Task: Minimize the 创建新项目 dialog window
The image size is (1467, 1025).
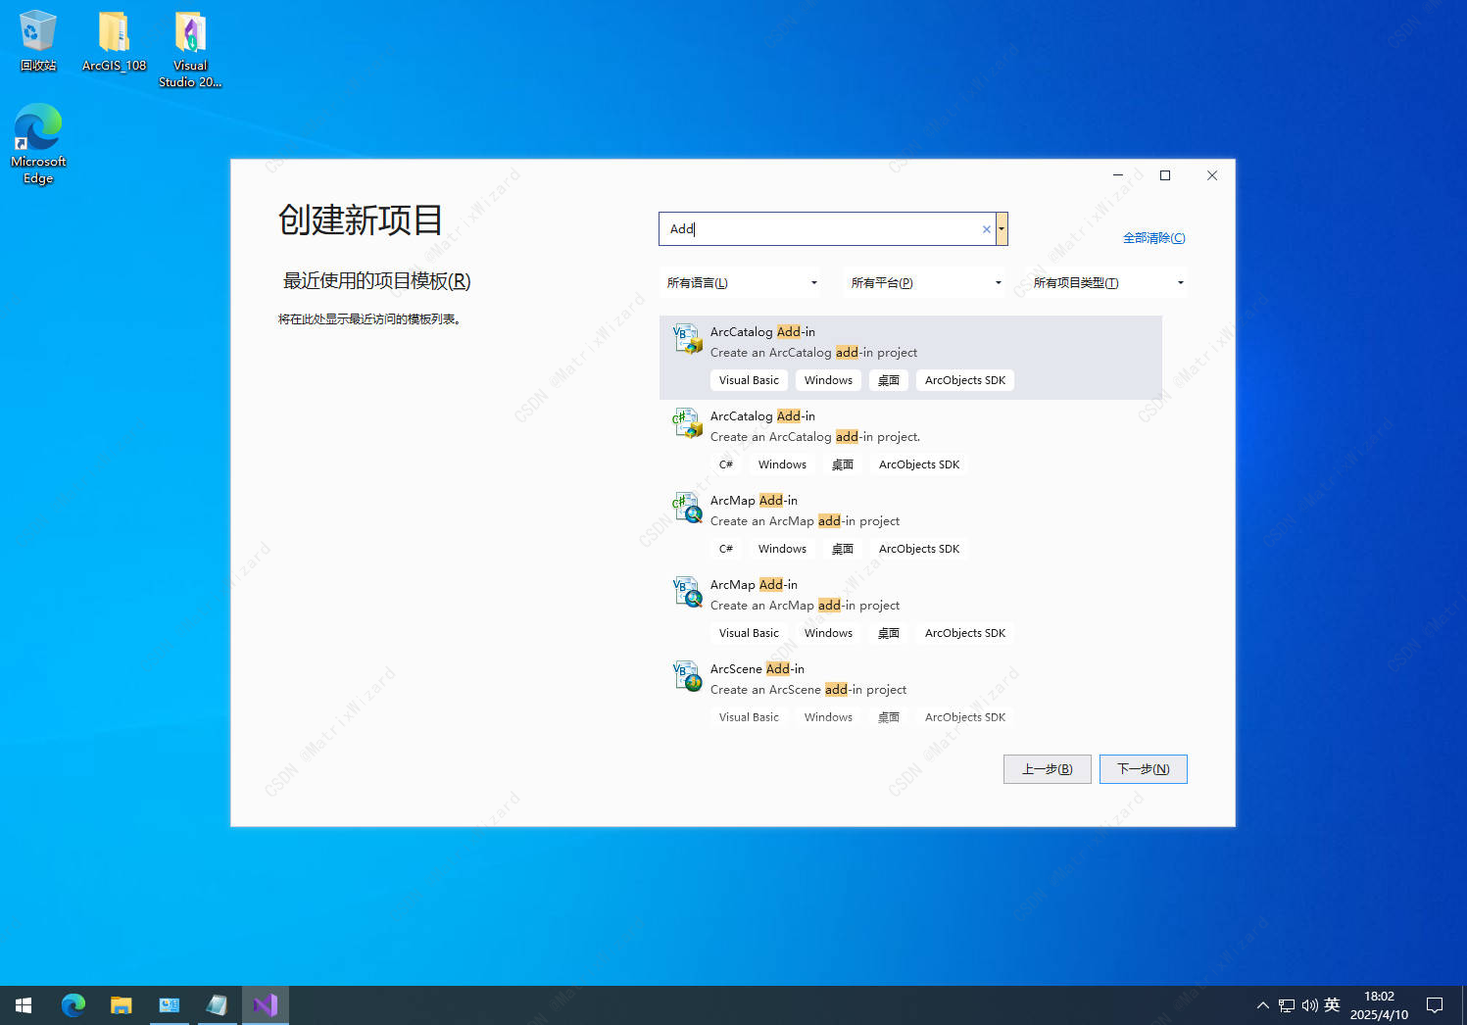Action: [1118, 175]
